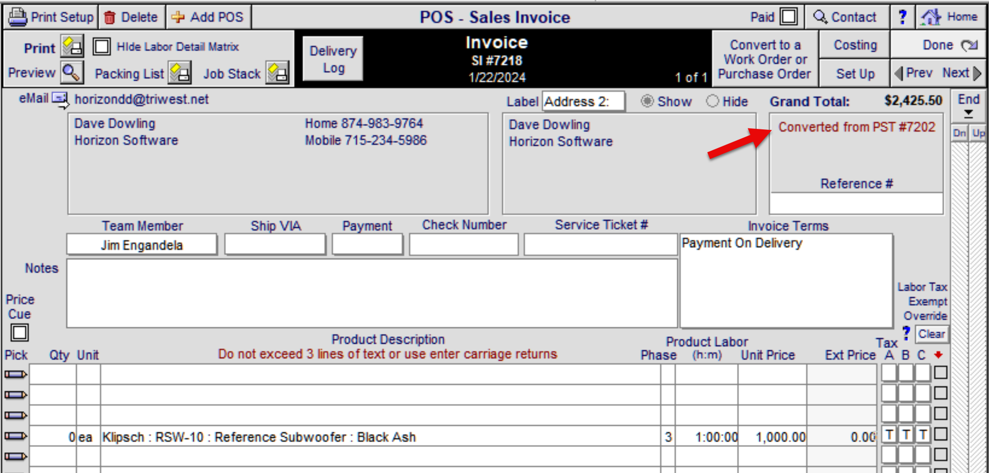Click Pick icon on Klipsch subwoofer row

tap(15, 436)
